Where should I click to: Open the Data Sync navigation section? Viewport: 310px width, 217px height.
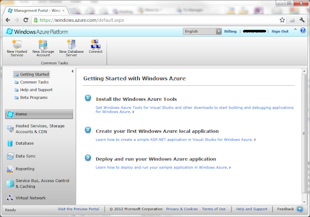[39, 156]
